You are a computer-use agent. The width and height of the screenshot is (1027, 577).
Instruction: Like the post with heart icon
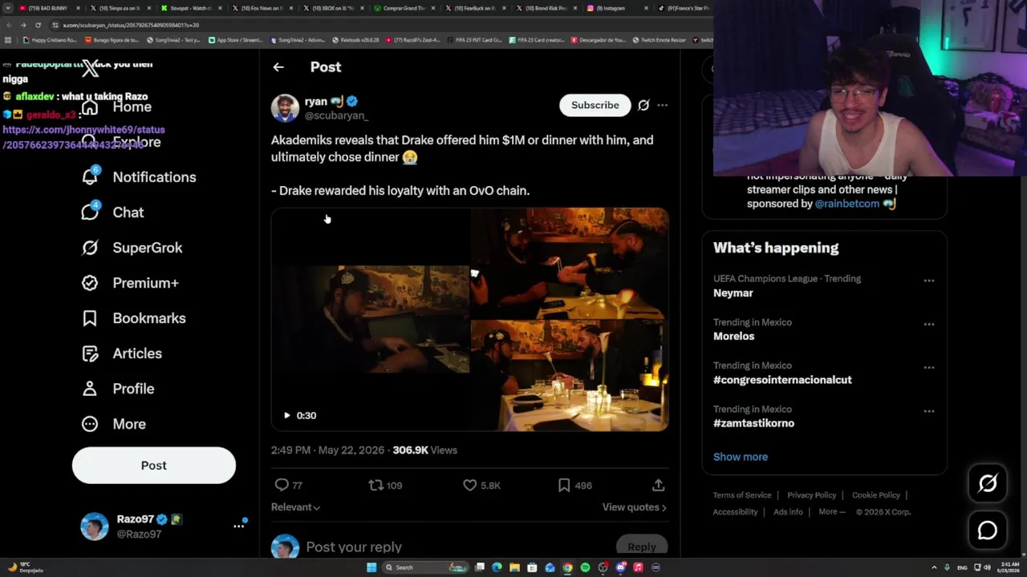pos(470,485)
